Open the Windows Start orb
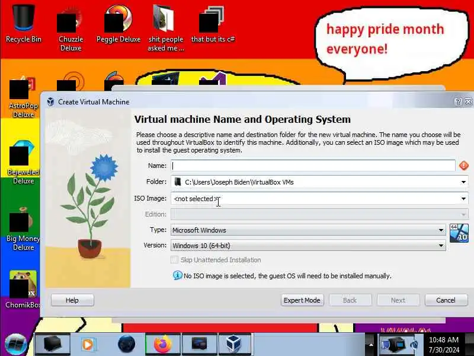The height and width of the screenshot is (356, 474). [x=16, y=345]
